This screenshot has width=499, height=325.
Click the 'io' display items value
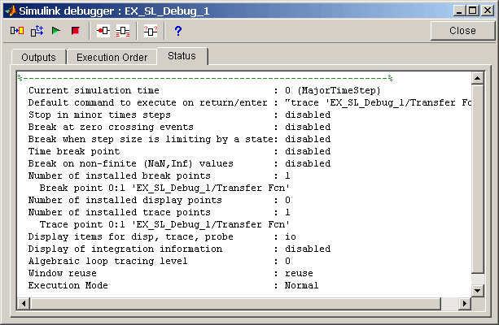(x=291, y=236)
